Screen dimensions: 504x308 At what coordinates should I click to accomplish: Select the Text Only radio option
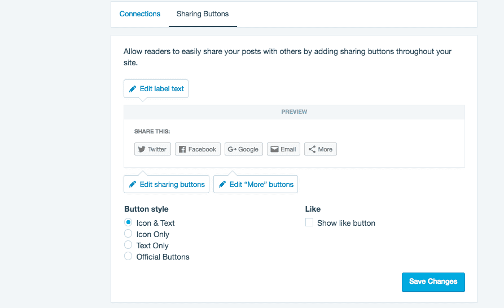[x=128, y=245]
